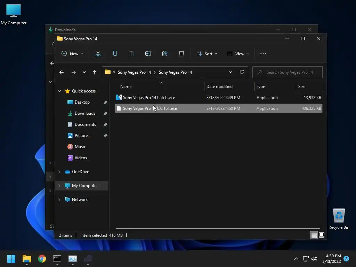Image resolution: width=356 pixels, height=267 pixels.
Task: Open the Sort options dropdown
Action: click(207, 54)
